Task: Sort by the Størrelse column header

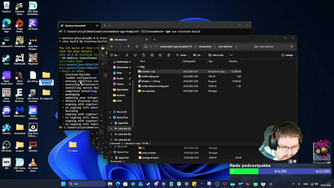Action: 233,61
